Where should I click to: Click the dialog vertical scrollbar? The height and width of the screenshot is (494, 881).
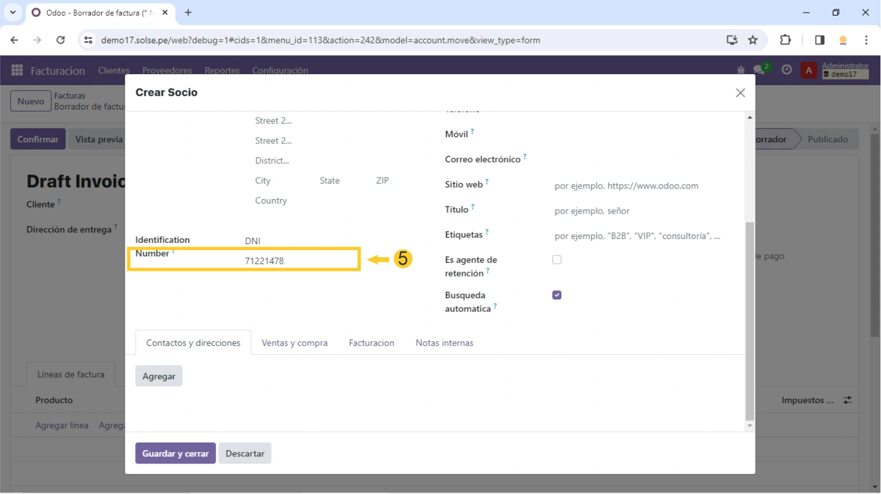(750, 321)
